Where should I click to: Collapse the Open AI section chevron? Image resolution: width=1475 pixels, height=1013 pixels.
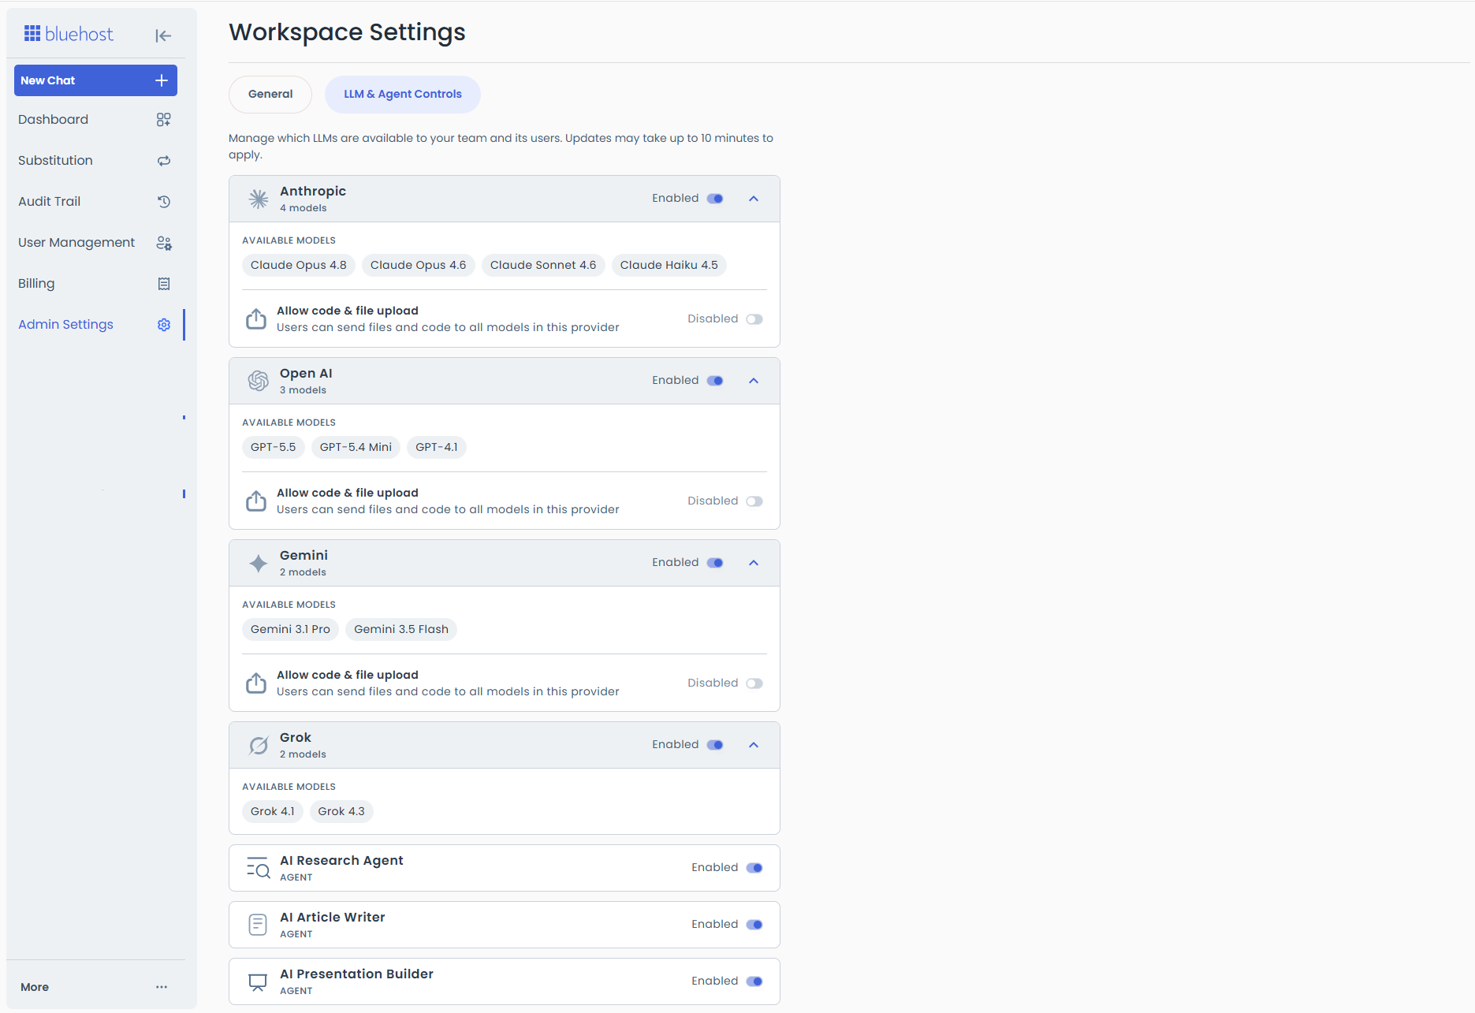coord(754,381)
